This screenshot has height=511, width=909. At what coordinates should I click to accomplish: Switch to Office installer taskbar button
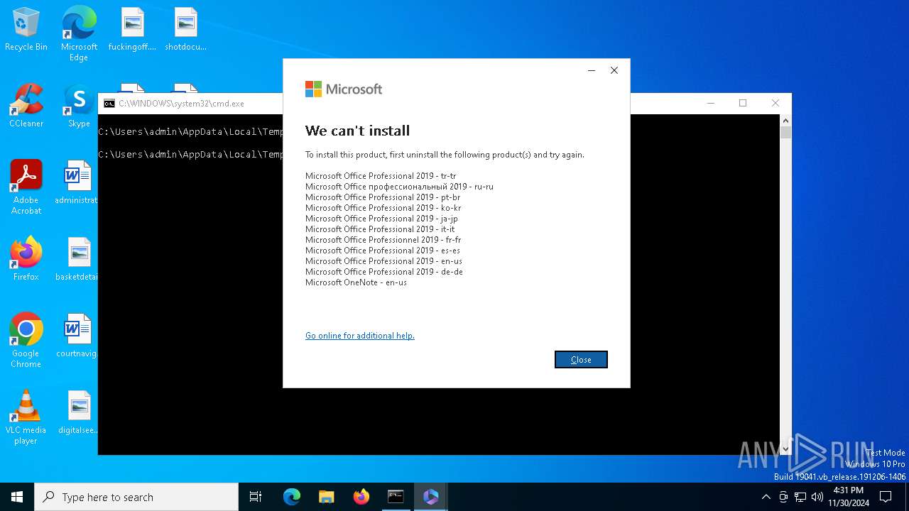[430, 497]
